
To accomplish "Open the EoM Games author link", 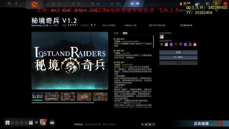I will click(40, 25).
